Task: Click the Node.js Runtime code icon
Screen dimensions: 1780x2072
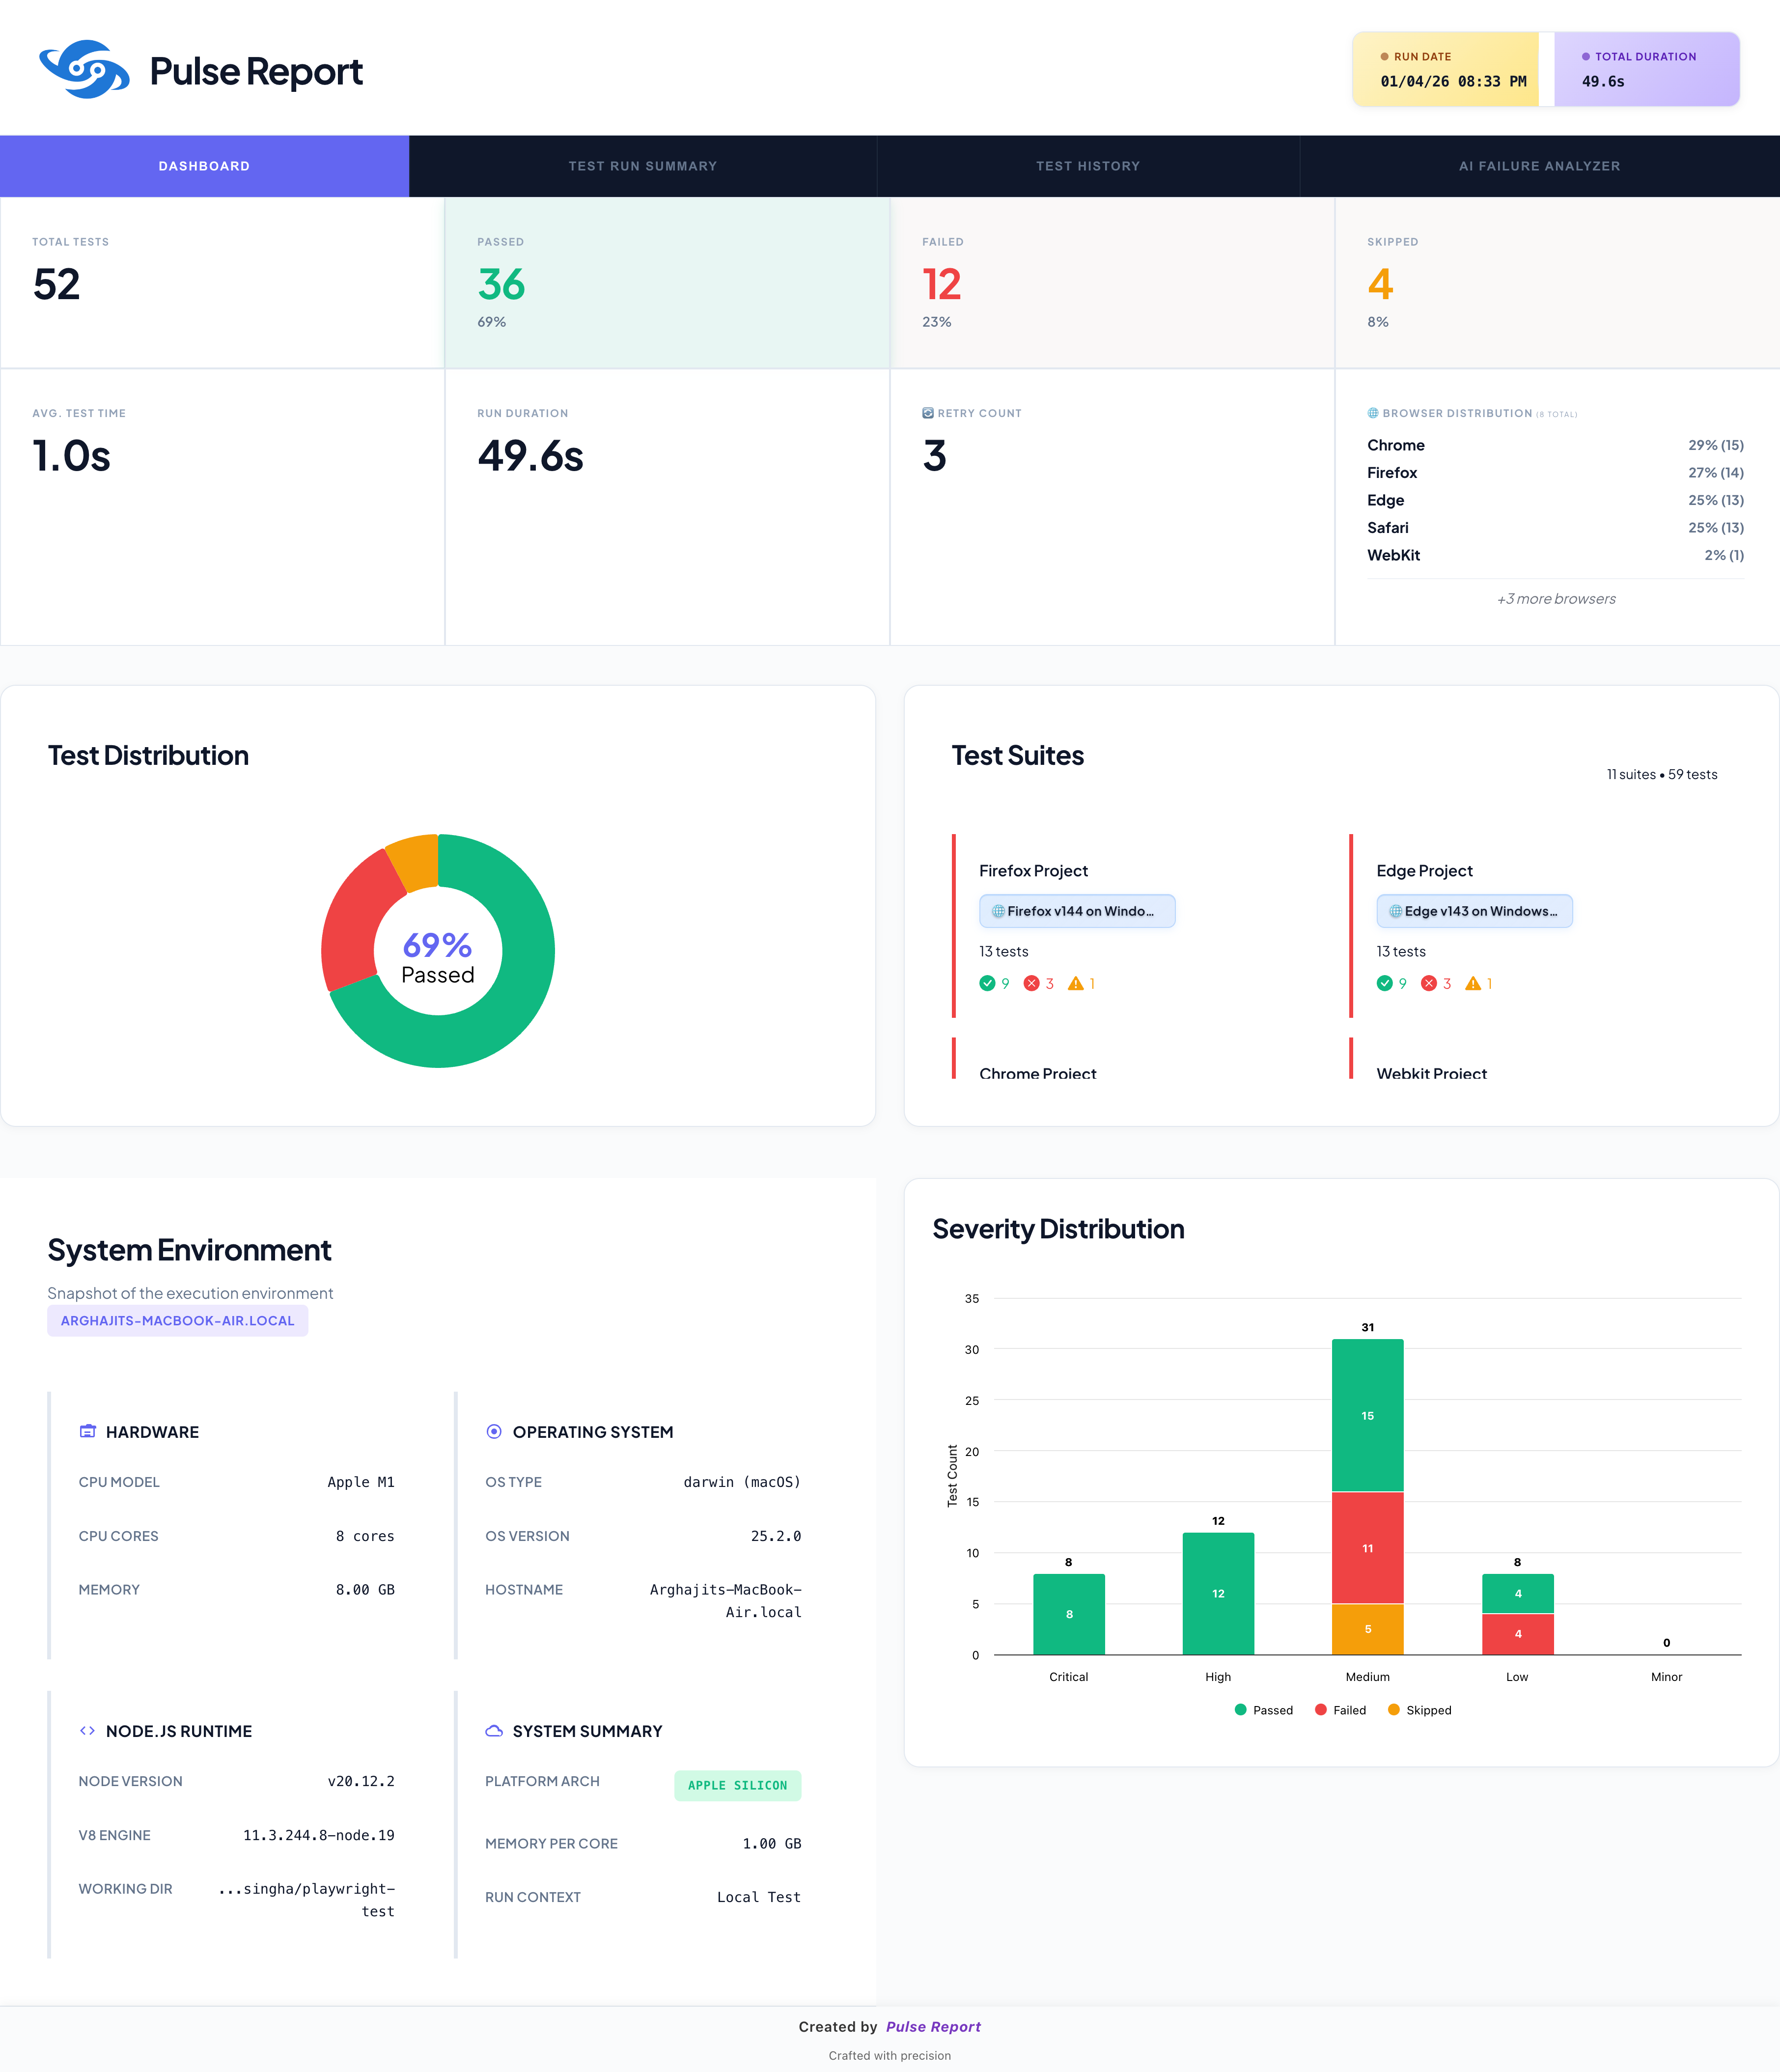Action: [87, 1730]
